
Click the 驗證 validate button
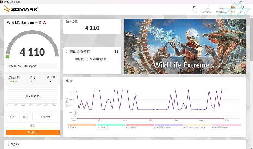click(32, 125)
